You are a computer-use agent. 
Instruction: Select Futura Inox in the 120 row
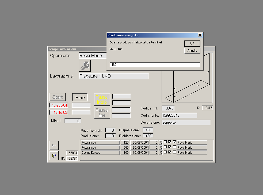pos(100,143)
